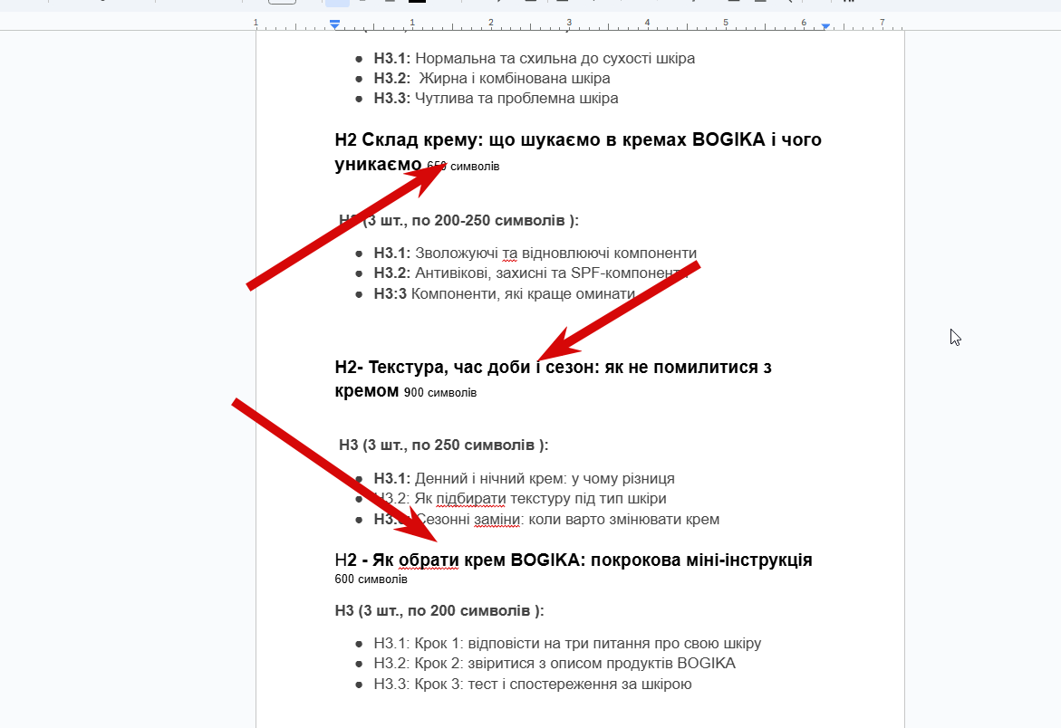The height and width of the screenshot is (728, 1061).
Task: Click the left indent marker on the ruler
Action: (334, 24)
